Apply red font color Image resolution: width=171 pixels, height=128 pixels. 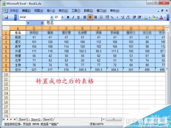[x=161, y=17]
